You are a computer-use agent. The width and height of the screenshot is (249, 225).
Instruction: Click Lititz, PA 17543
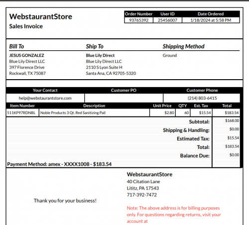[143, 188]
